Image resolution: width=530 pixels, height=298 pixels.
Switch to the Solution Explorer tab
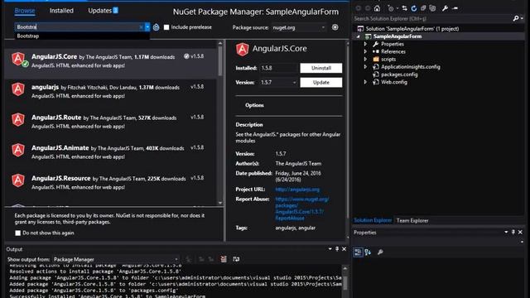[x=373, y=220]
